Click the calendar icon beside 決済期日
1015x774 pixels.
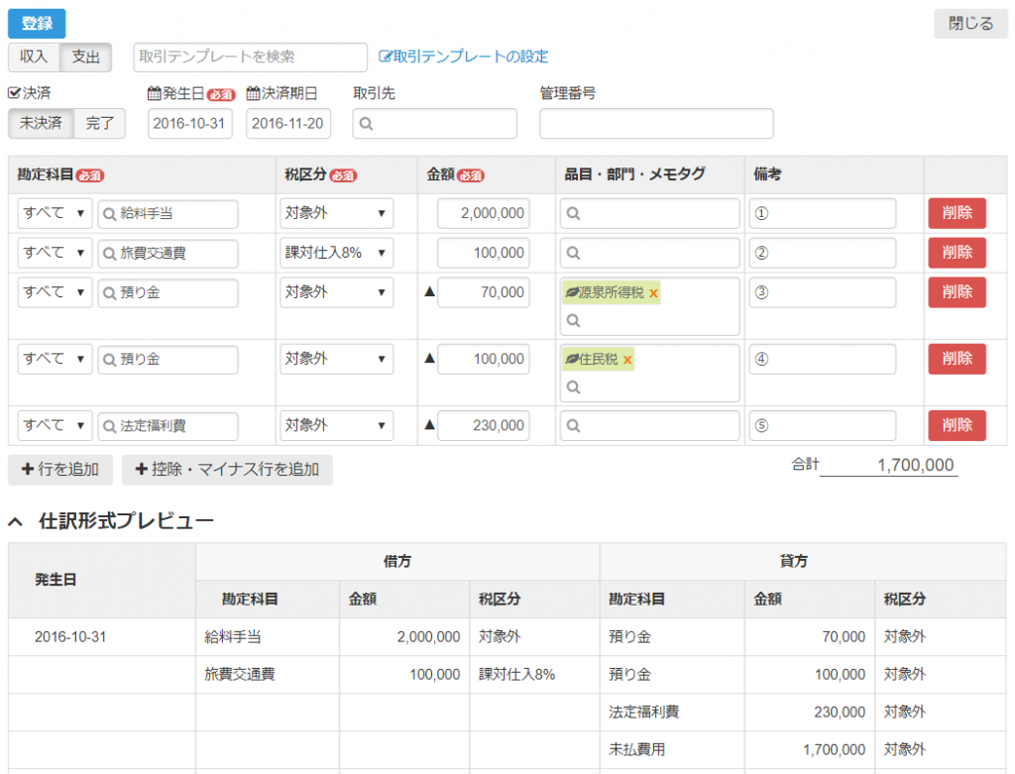[x=253, y=93]
